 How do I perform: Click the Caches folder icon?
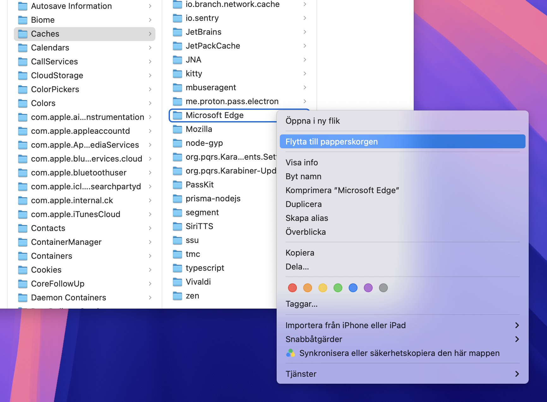[23, 34]
